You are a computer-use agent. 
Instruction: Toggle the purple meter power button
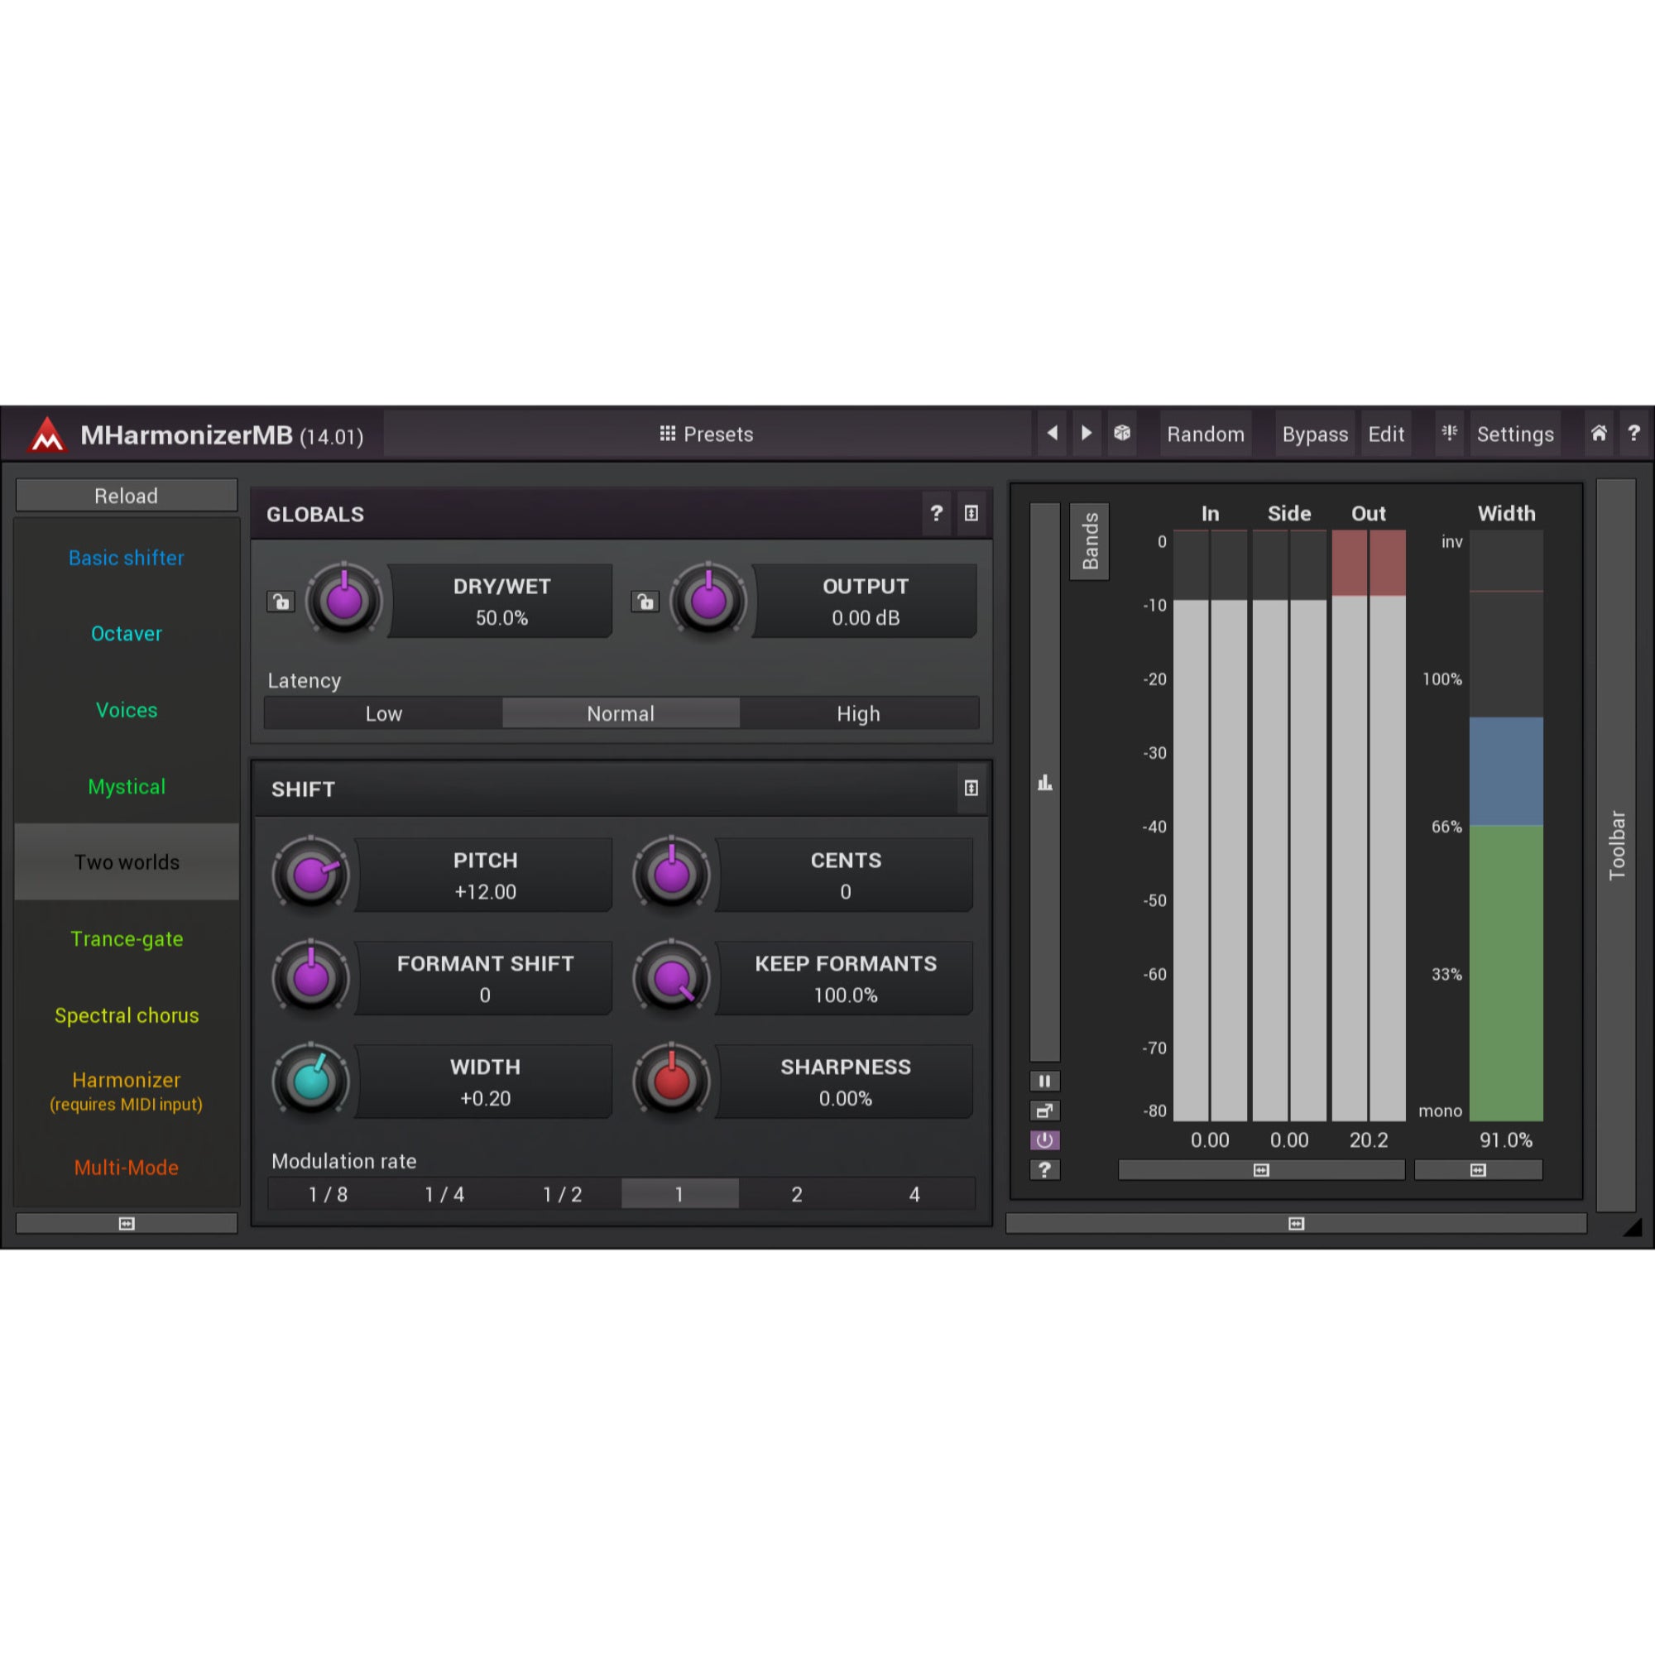pyautogui.click(x=1044, y=1140)
